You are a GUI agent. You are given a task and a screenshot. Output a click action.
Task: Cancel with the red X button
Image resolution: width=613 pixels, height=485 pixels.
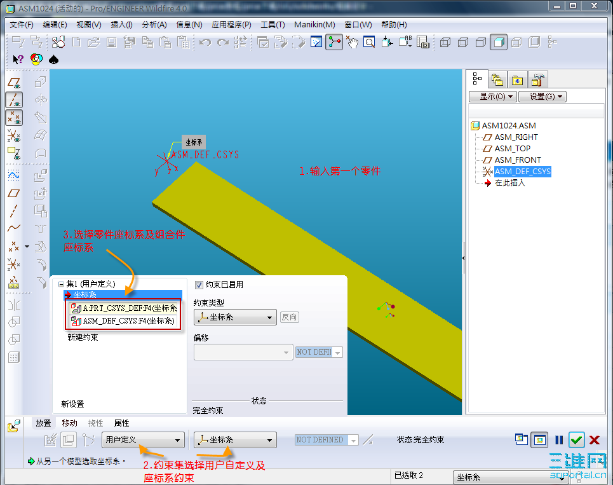click(595, 440)
